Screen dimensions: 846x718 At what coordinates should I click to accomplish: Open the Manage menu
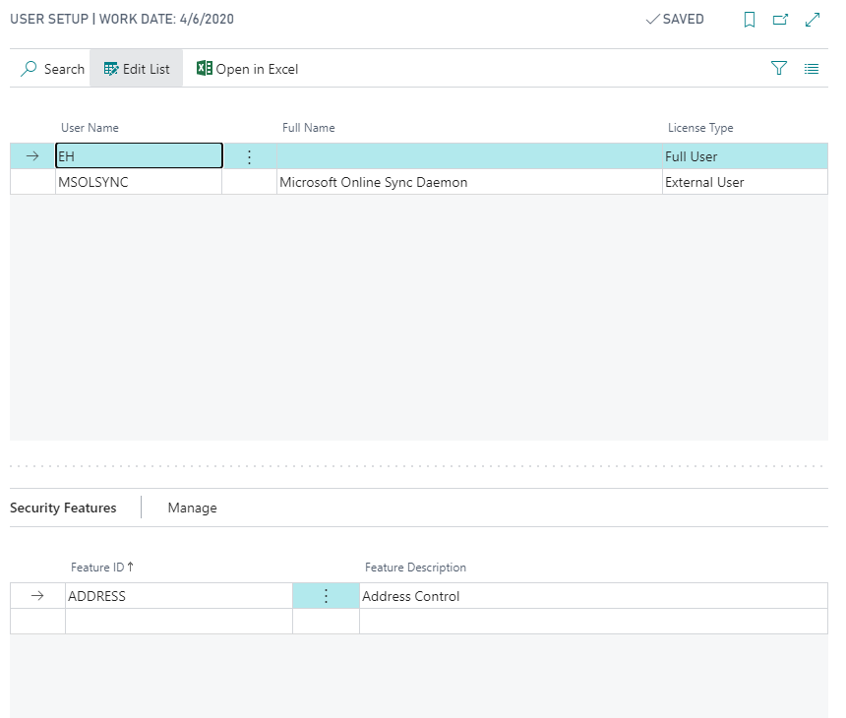[192, 508]
